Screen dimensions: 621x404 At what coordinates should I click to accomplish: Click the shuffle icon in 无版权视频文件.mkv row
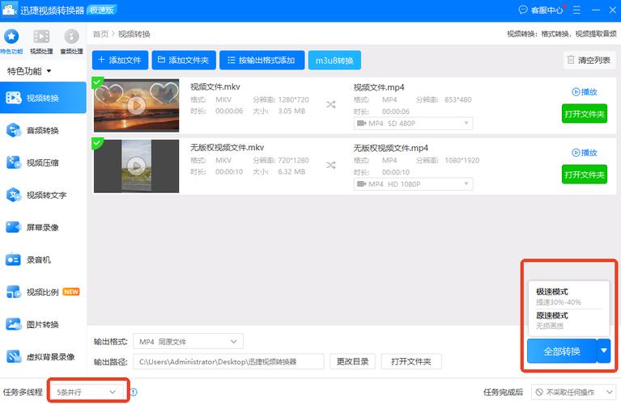(330, 166)
